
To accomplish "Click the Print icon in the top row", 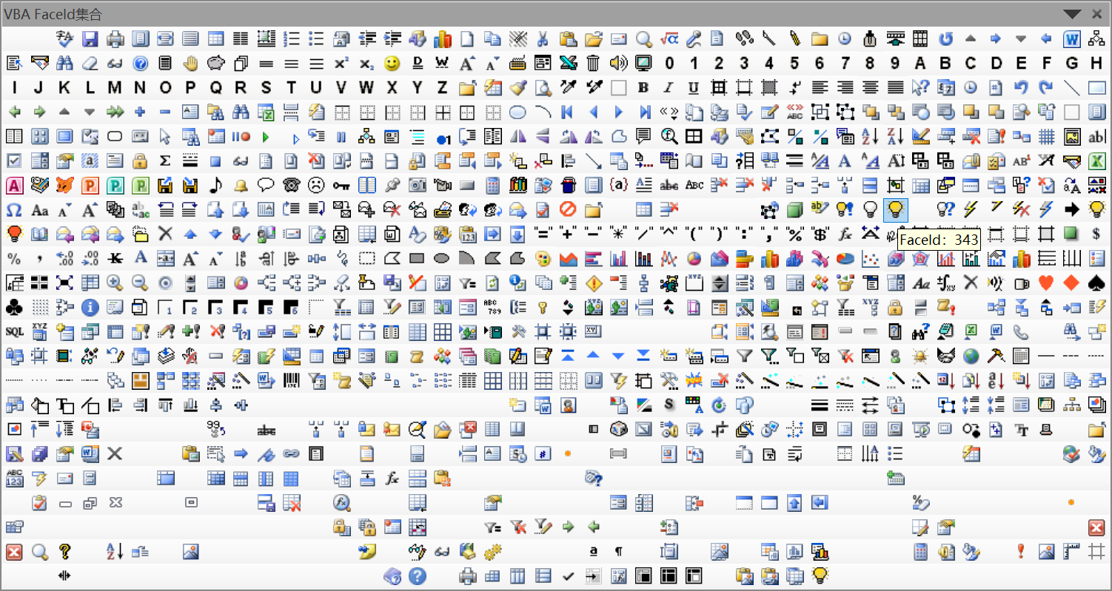I will pyautogui.click(x=115, y=38).
